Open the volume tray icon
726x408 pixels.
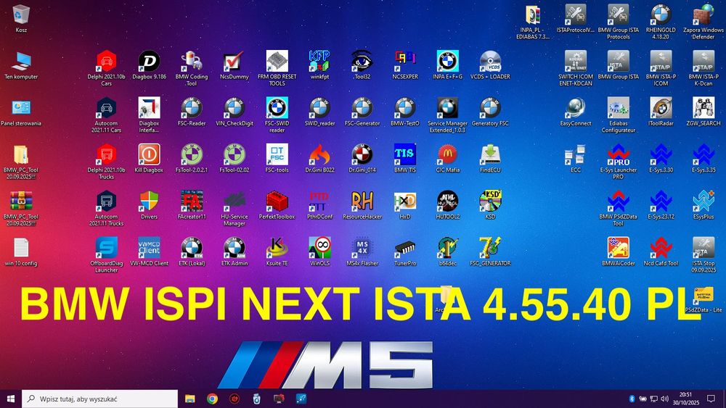(665, 399)
